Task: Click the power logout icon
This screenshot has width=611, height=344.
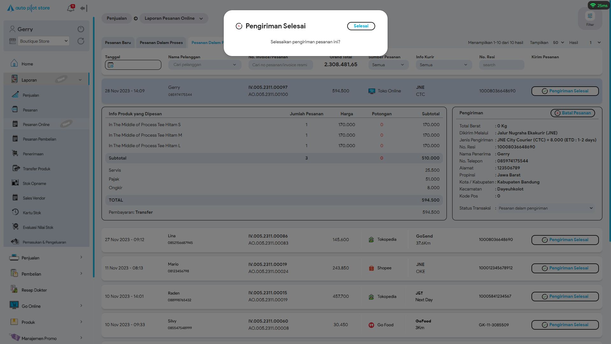Action: [x=81, y=29]
